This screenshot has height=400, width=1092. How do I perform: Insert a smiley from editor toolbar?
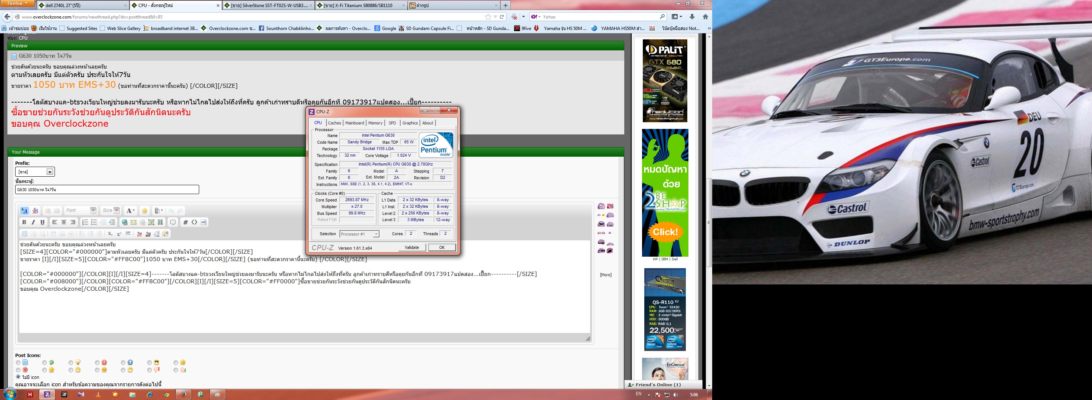(145, 211)
